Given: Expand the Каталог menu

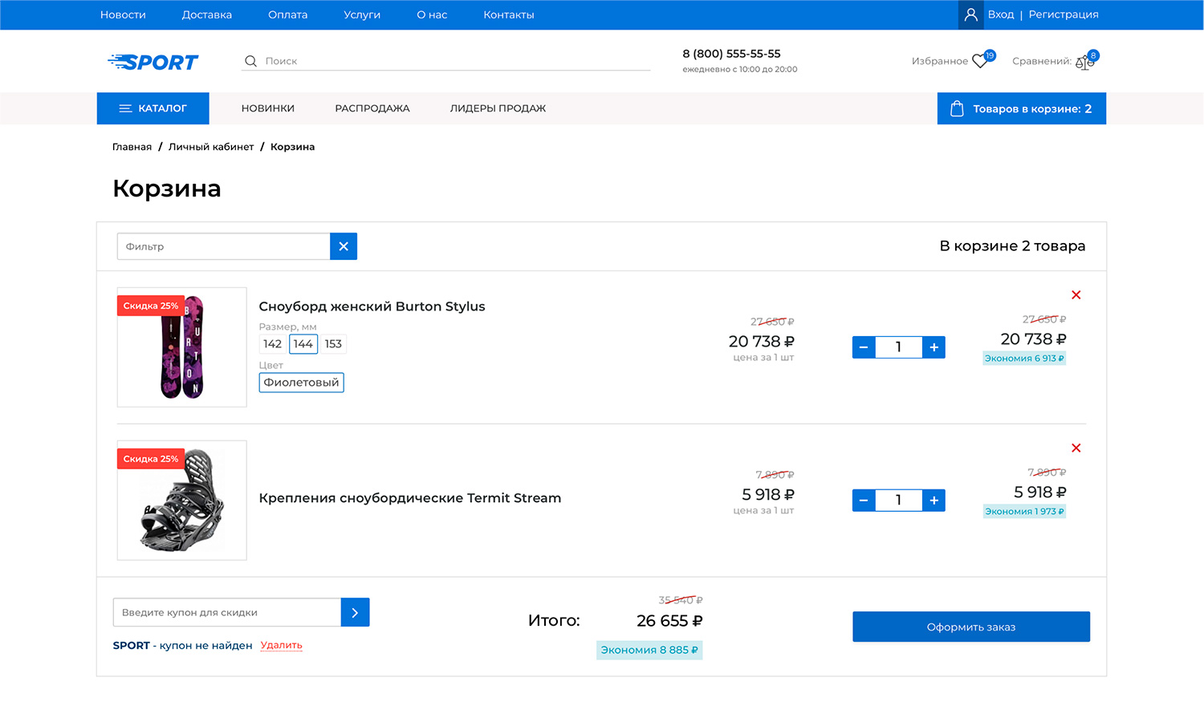Looking at the screenshot, I should coord(153,108).
